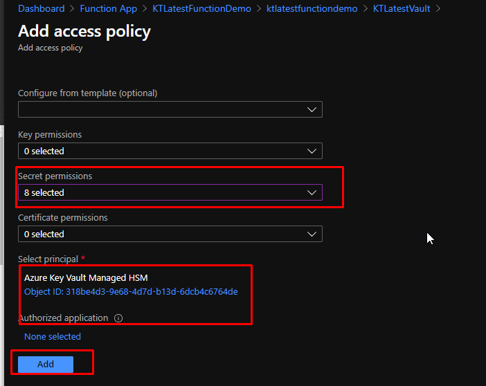486x386 pixels.
Task: Open Configure from template dropdown
Action: pos(170,109)
